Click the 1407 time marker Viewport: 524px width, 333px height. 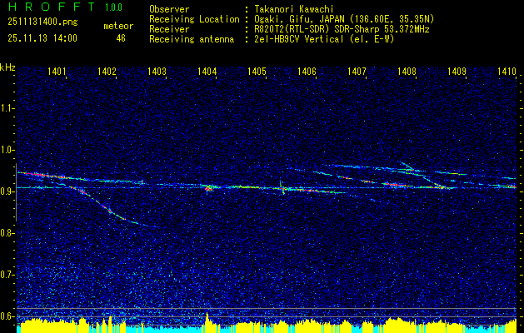point(357,71)
